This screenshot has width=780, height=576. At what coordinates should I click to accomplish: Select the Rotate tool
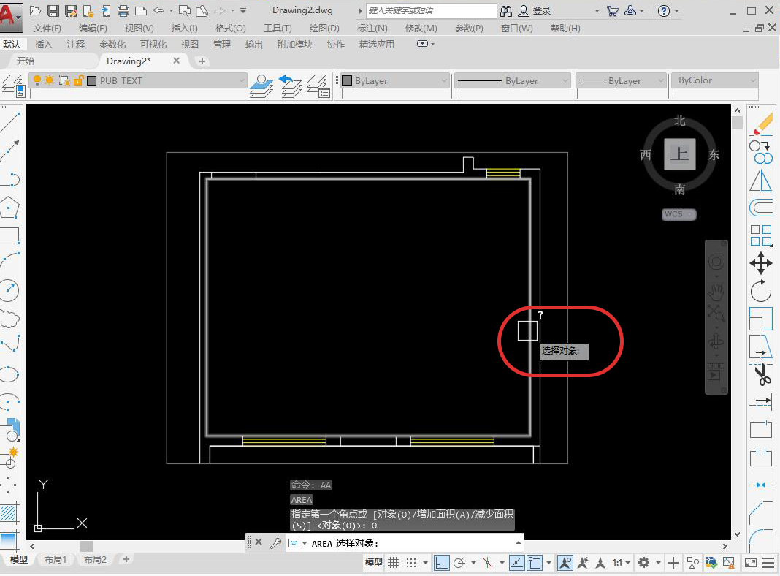[761, 291]
